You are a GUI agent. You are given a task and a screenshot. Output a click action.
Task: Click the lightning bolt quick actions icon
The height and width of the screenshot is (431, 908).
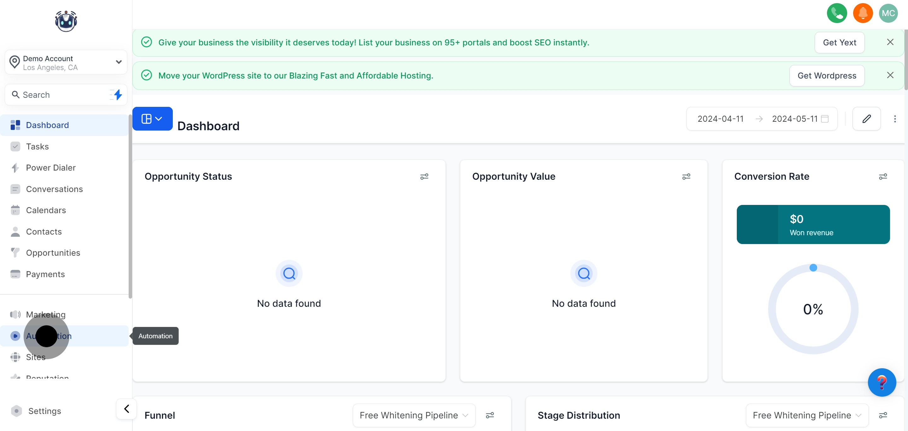(x=118, y=95)
